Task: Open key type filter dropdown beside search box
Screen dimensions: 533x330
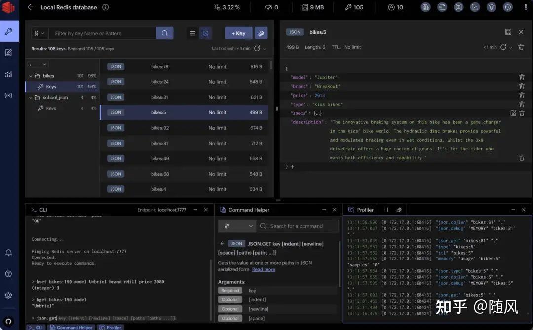Action: pos(39,33)
